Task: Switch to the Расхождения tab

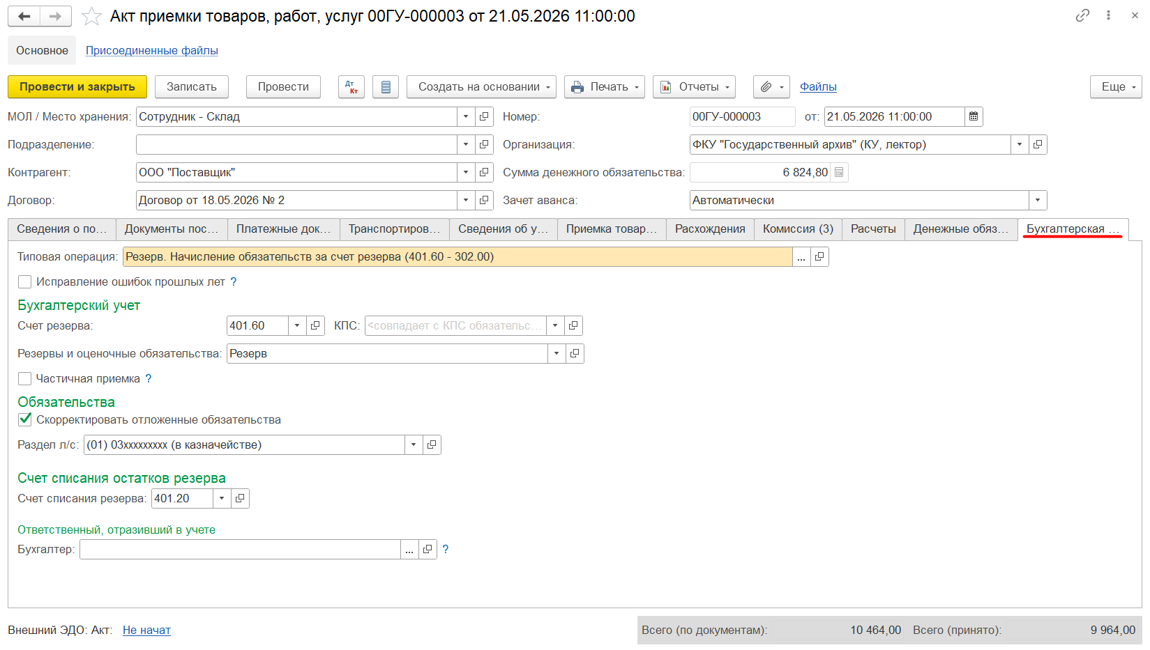Action: point(710,229)
